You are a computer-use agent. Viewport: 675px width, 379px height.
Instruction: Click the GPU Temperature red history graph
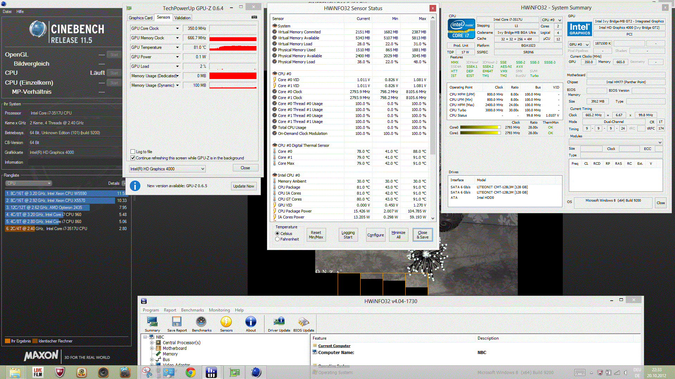pos(233,47)
